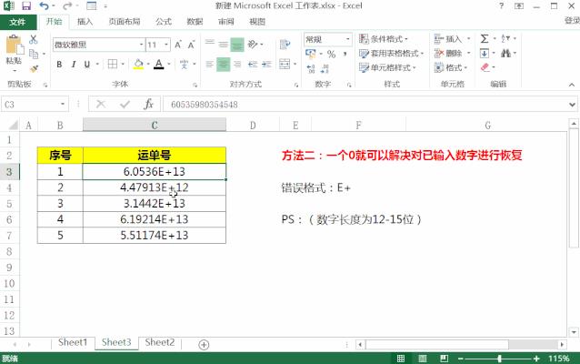Increase decimal places icon
This screenshot has height=364, width=580.
(311, 68)
